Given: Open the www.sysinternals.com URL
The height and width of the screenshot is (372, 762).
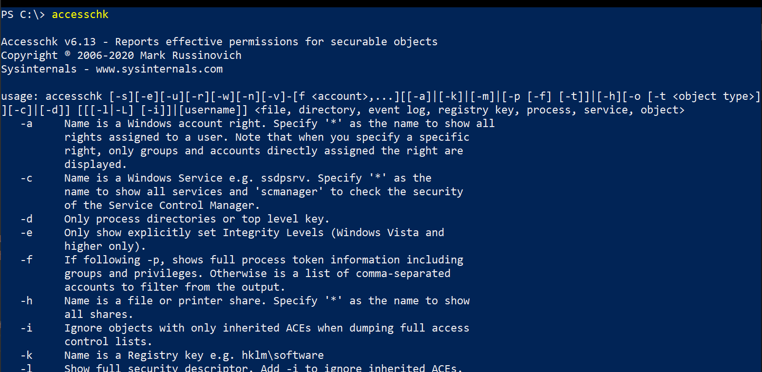Looking at the screenshot, I should tap(159, 69).
